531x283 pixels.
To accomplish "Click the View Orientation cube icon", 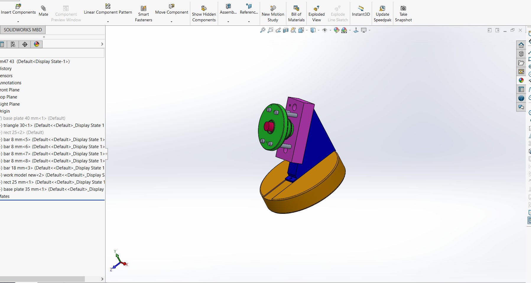I will [x=301, y=30].
